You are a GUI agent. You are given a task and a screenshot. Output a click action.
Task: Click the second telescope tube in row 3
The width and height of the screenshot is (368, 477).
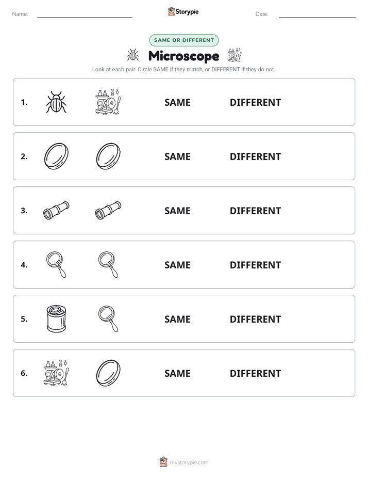[x=108, y=210]
